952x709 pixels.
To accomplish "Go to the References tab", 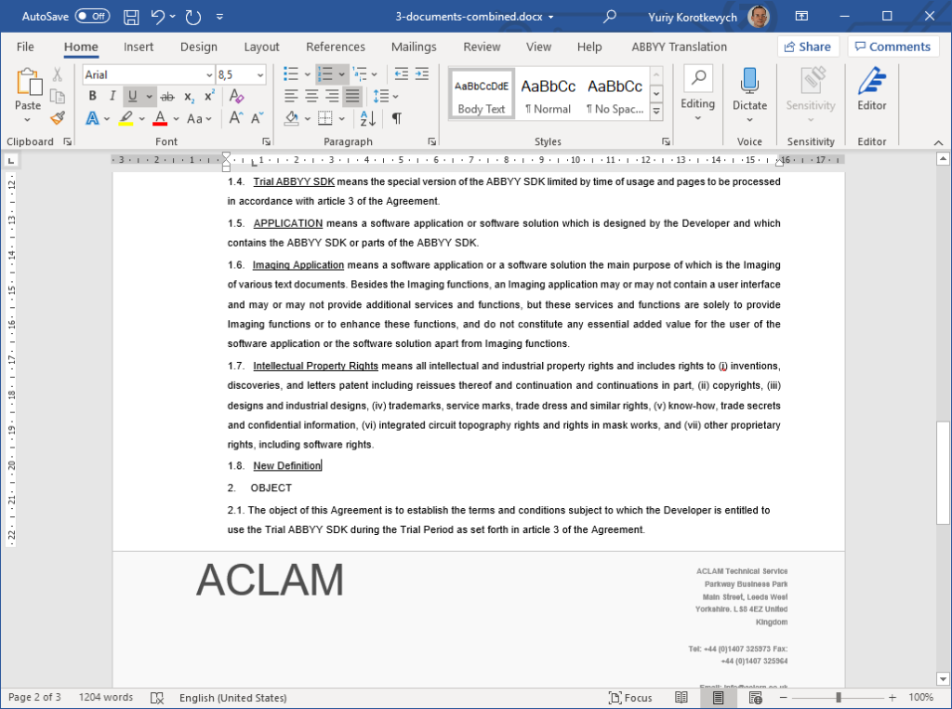I will tap(336, 47).
